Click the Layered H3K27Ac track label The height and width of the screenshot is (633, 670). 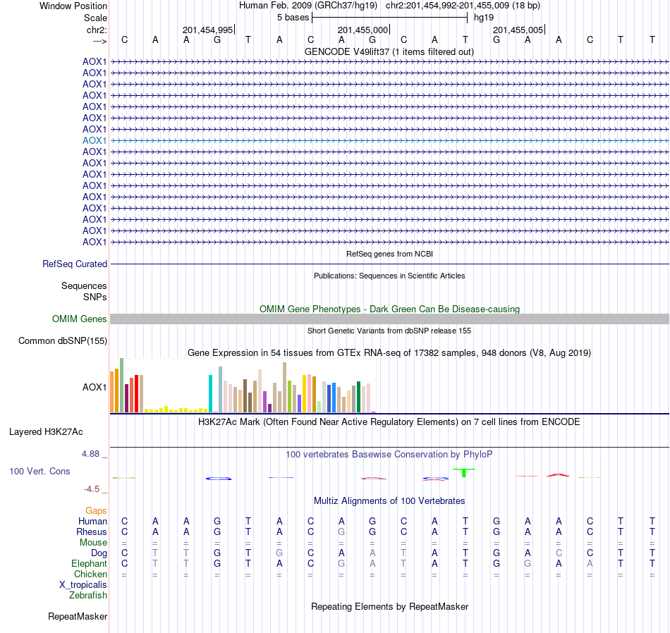(46, 432)
